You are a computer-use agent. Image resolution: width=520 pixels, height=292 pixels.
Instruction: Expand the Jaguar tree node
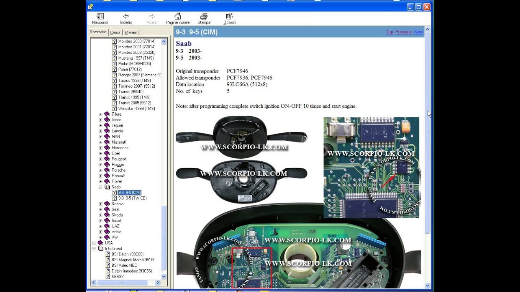click(101, 125)
